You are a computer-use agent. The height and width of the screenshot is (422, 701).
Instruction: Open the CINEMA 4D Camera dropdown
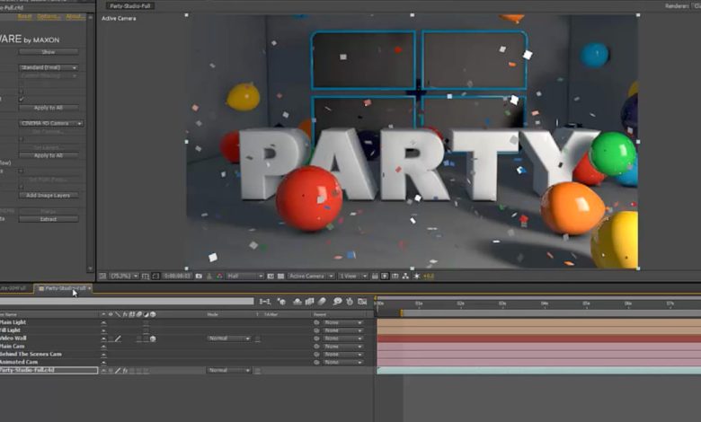(x=52, y=123)
